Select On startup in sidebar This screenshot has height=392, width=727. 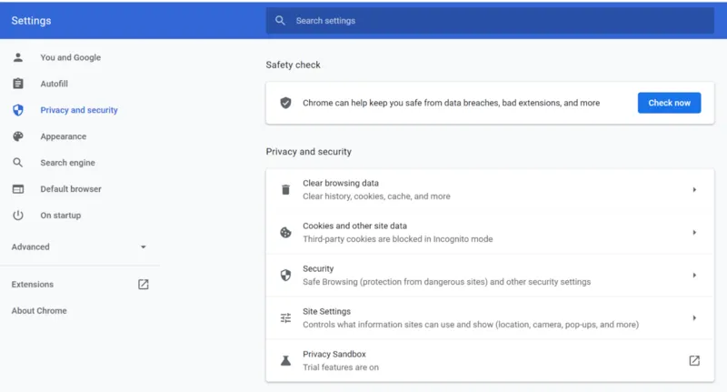coord(60,216)
